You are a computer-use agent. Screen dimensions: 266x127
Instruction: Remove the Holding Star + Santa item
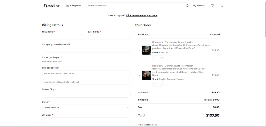point(139,75)
